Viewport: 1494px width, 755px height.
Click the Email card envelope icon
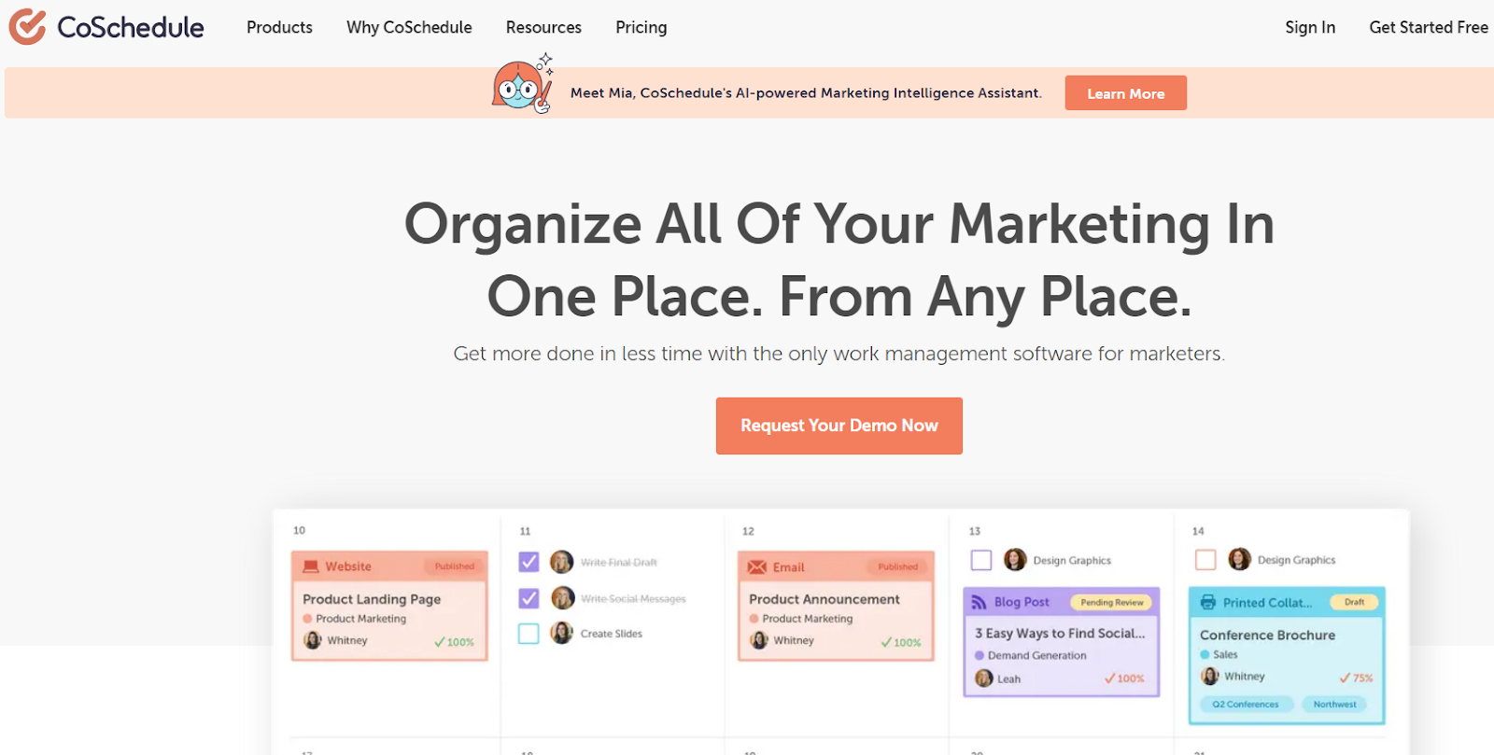click(757, 567)
